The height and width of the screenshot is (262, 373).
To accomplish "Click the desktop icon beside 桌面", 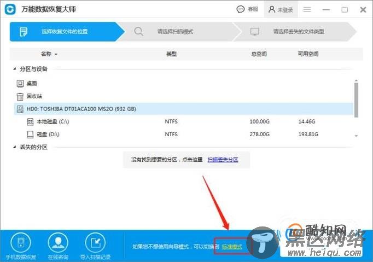I will pos(20,84).
